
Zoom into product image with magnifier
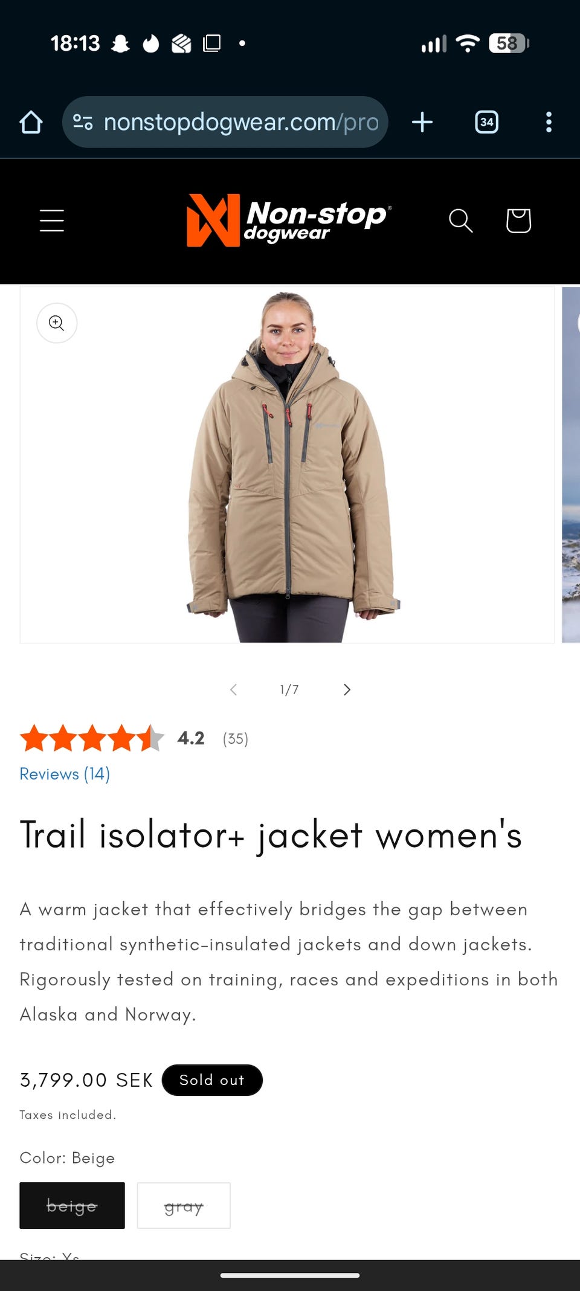point(57,323)
